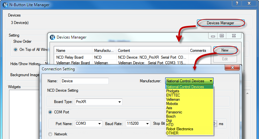Screen dimensions: 259x139
Task: Close the Connection Setting dialog
Action: click(232, 67)
